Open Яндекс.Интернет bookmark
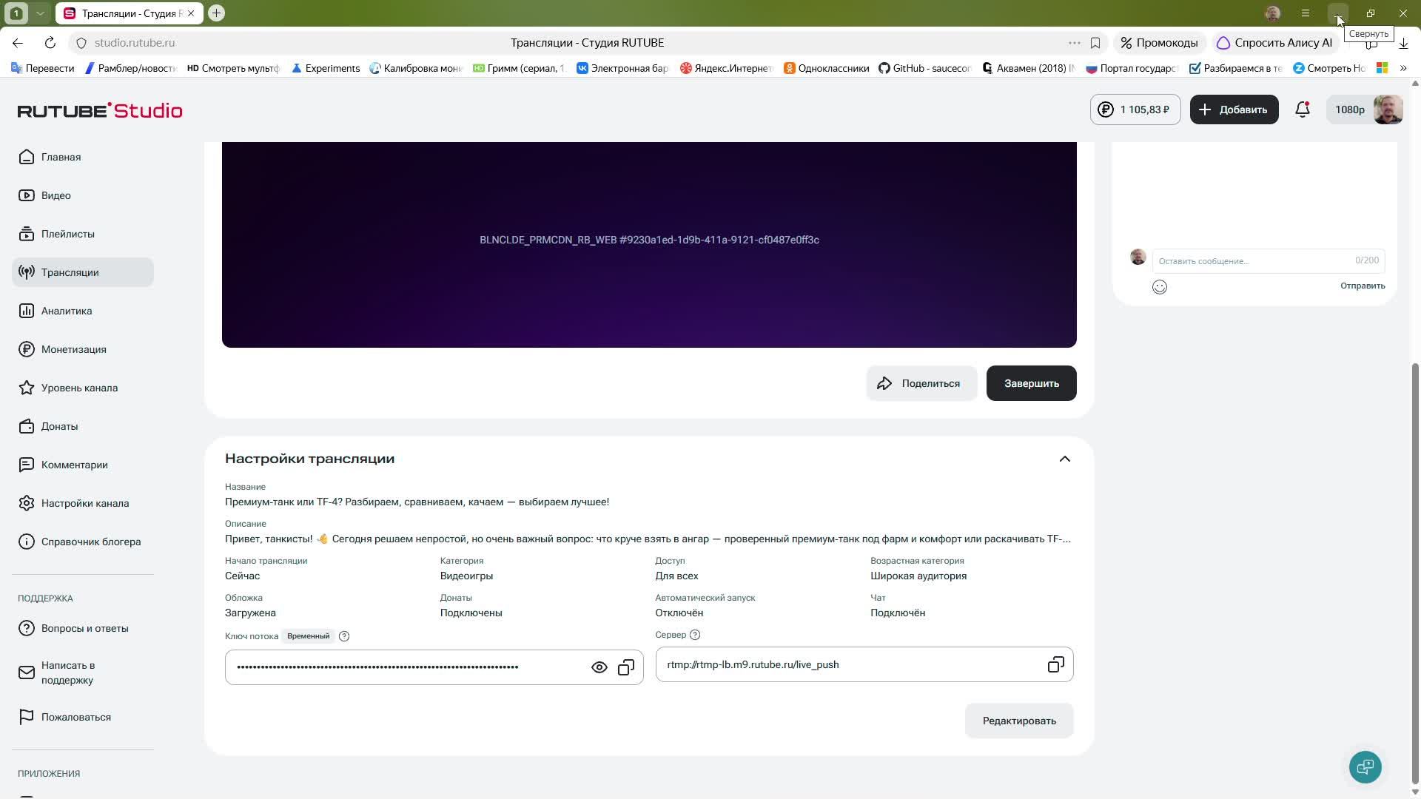The width and height of the screenshot is (1421, 799). pos(726,68)
